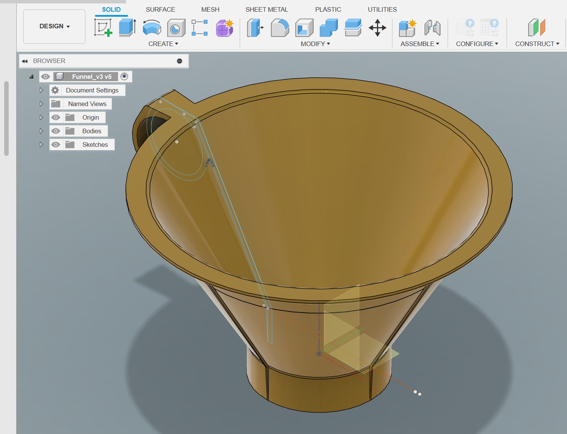Select the Create Sketch tool
567x434 pixels.
click(x=102, y=28)
